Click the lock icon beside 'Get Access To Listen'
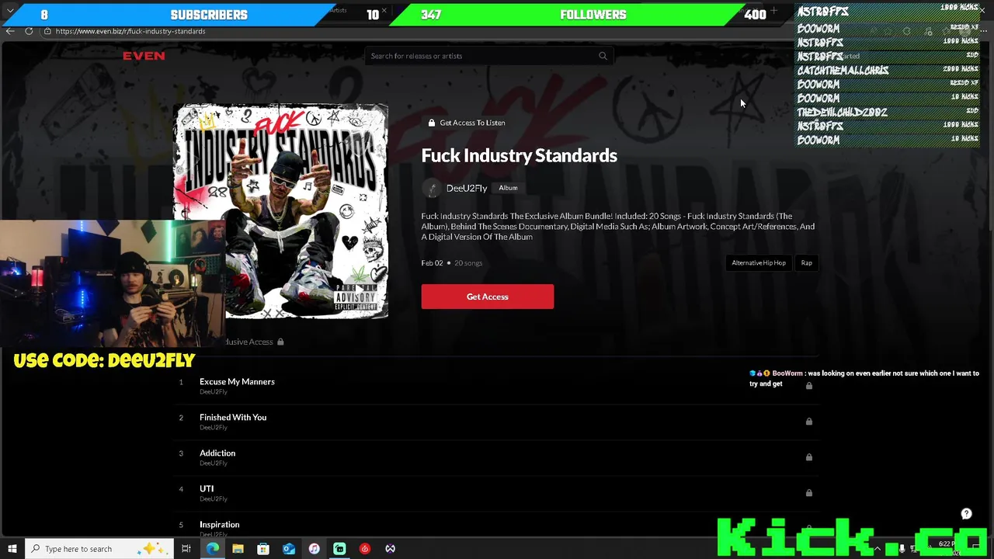The width and height of the screenshot is (994, 559). [432, 123]
